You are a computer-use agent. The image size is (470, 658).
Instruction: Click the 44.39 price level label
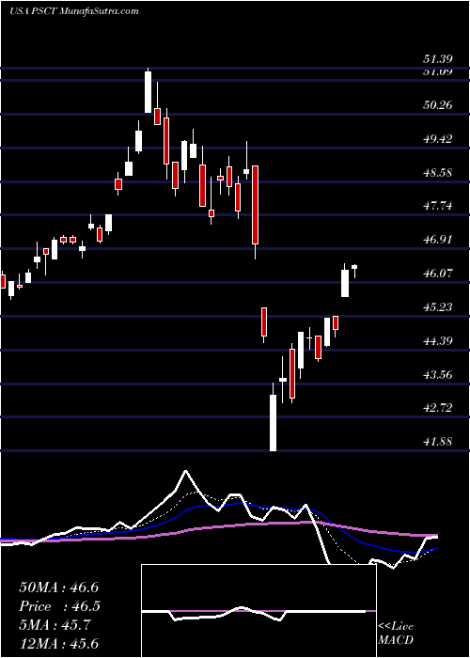pyautogui.click(x=438, y=340)
